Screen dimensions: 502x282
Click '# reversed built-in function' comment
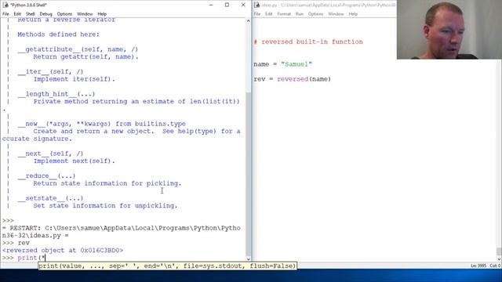(308, 42)
